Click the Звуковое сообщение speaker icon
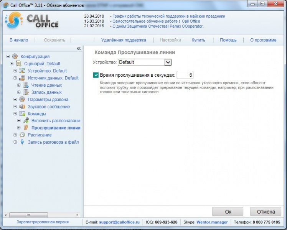The width and height of the screenshot is (287, 230). (22, 107)
